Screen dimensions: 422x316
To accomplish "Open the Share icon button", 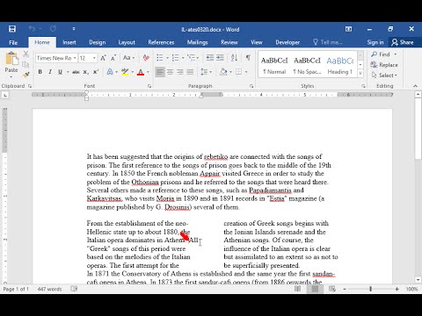I will click(403, 42).
